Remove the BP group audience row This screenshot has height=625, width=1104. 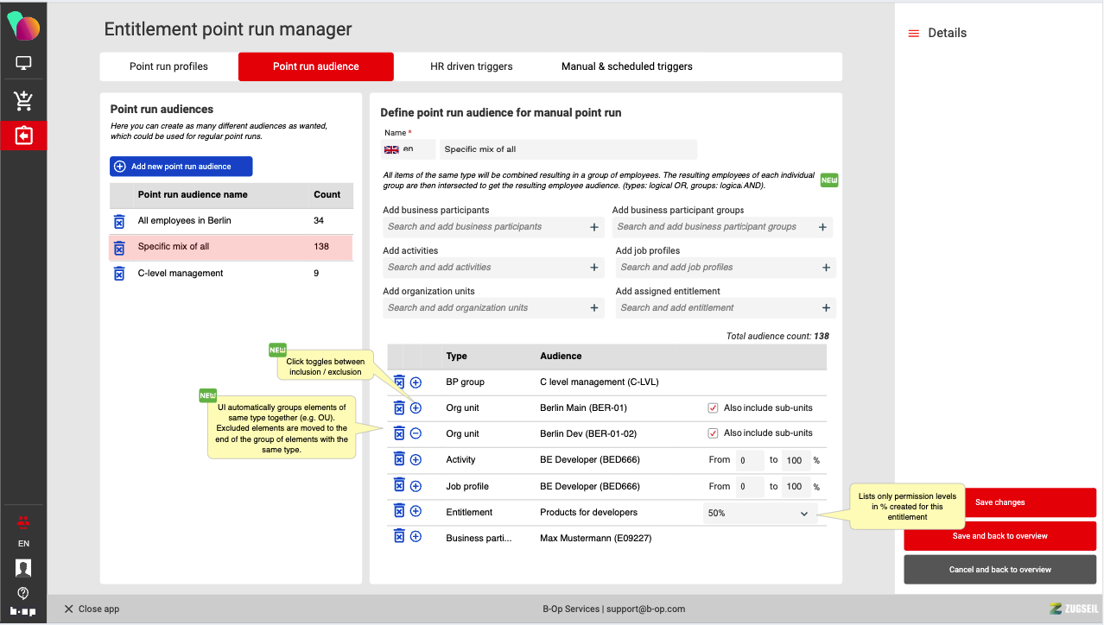(399, 382)
